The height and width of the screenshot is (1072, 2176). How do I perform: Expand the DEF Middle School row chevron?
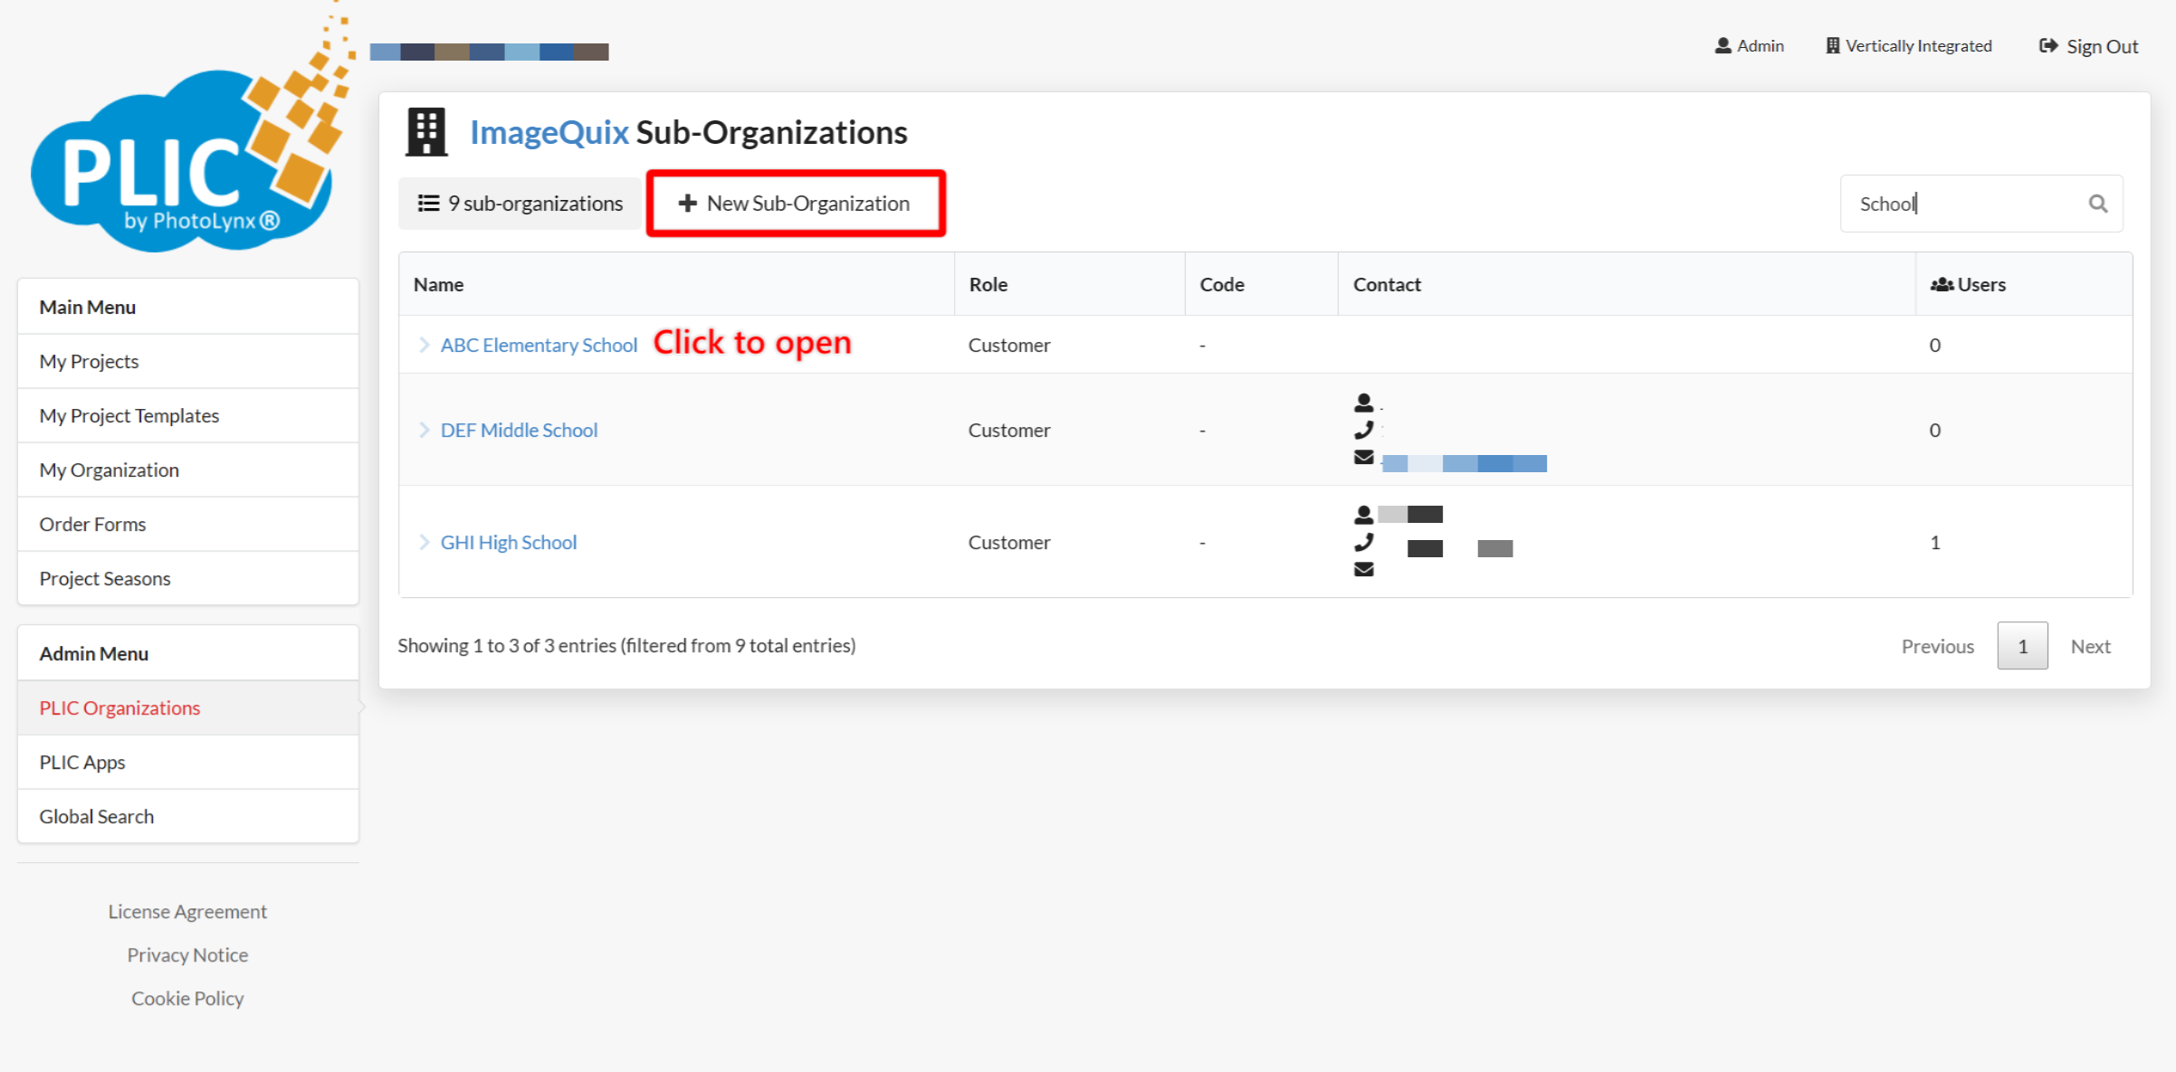424,430
